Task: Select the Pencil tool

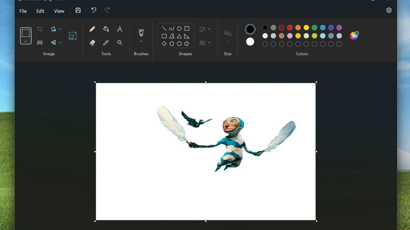Action: pyautogui.click(x=92, y=29)
